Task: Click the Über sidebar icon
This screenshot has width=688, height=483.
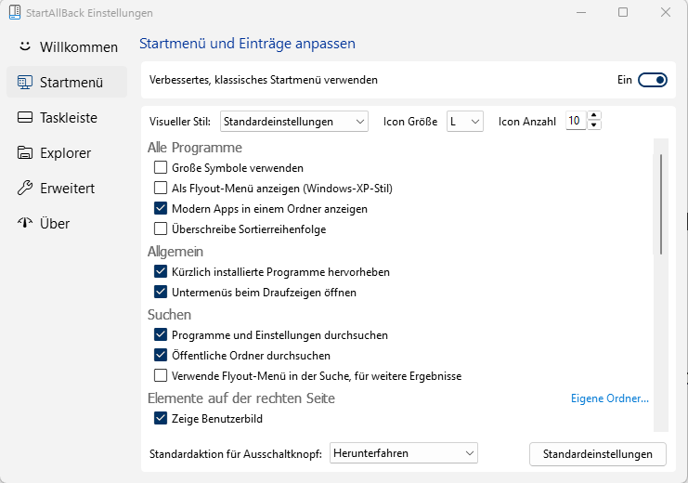Action: 25,224
